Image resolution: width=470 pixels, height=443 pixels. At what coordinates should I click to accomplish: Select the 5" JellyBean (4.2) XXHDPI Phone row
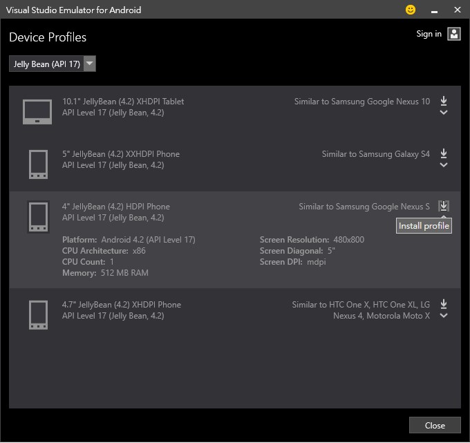point(235,164)
